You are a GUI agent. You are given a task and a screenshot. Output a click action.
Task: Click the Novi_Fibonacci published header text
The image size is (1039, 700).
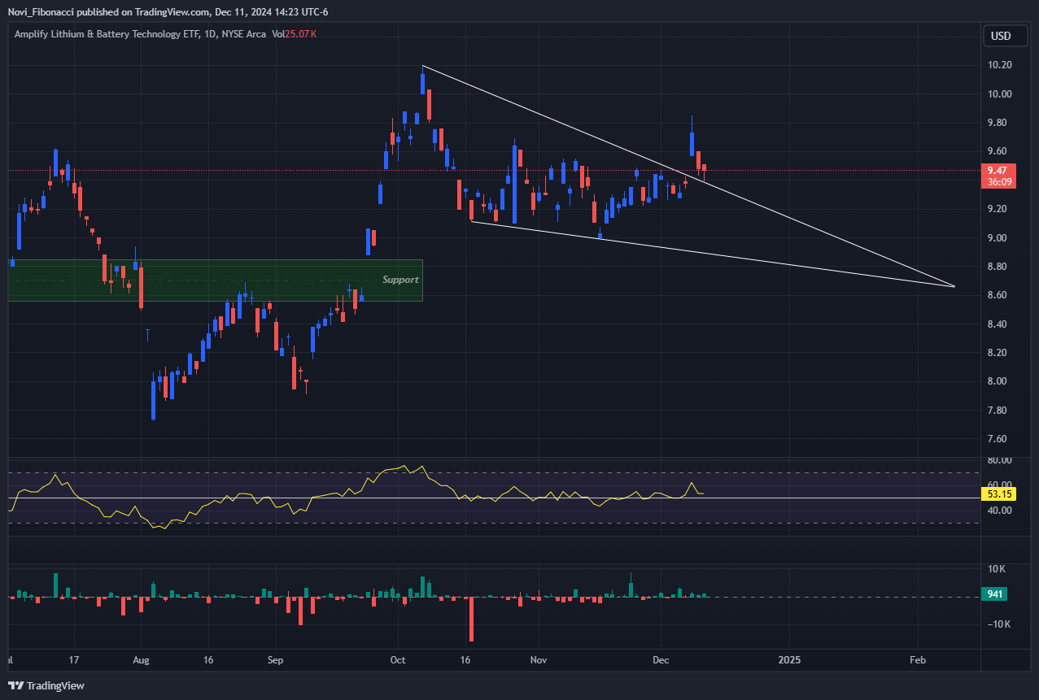[168, 11]
